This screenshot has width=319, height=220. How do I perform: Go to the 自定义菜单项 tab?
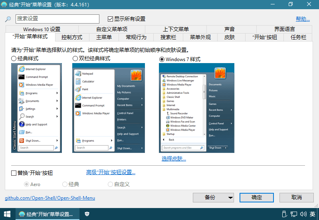[112, 29]
